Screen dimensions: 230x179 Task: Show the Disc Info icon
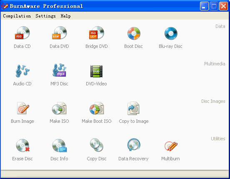click(60, 146)
